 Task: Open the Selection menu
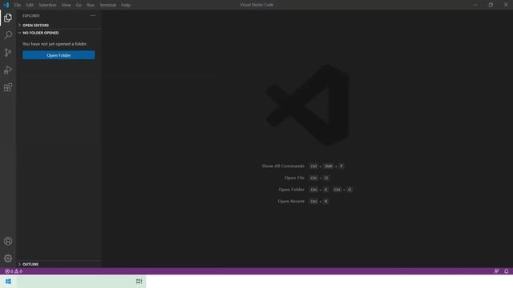(x=47, y=5)
